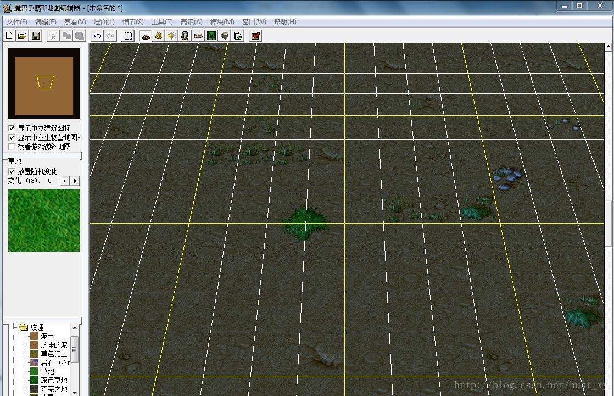
Task: Open the object manager gray cube icon
Action: (x=225, y=36)
